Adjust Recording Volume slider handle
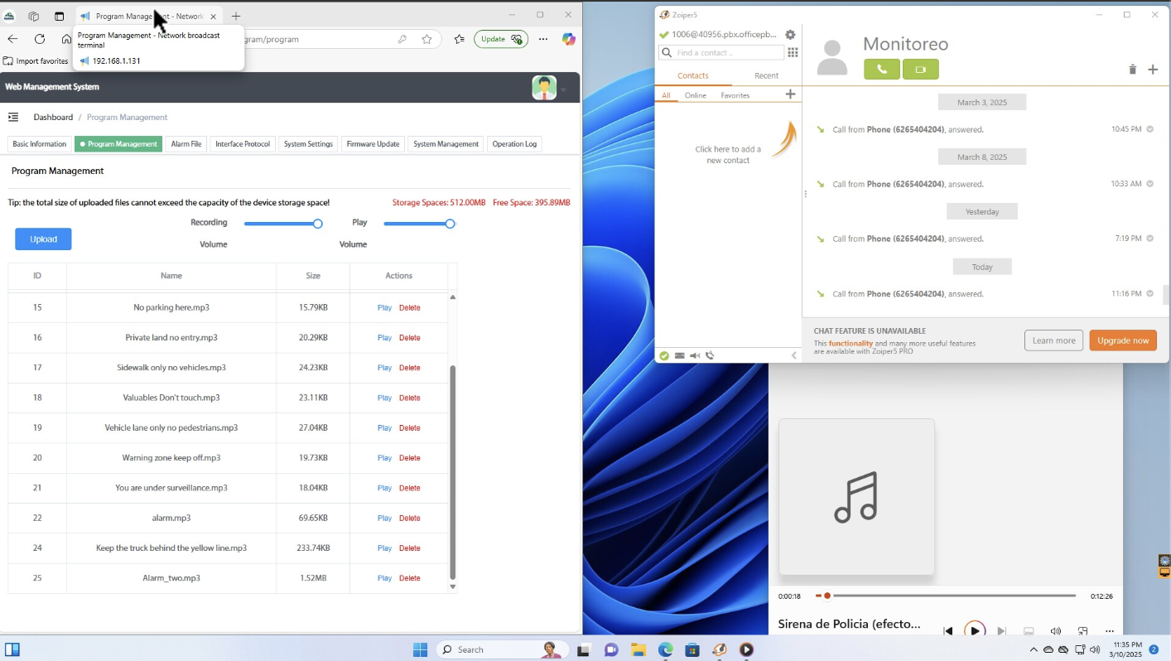 coord(317,224)
